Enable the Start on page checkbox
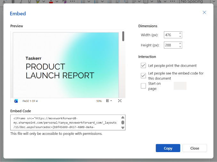Screen dimensions: 217x162 [x=143, y=86]
